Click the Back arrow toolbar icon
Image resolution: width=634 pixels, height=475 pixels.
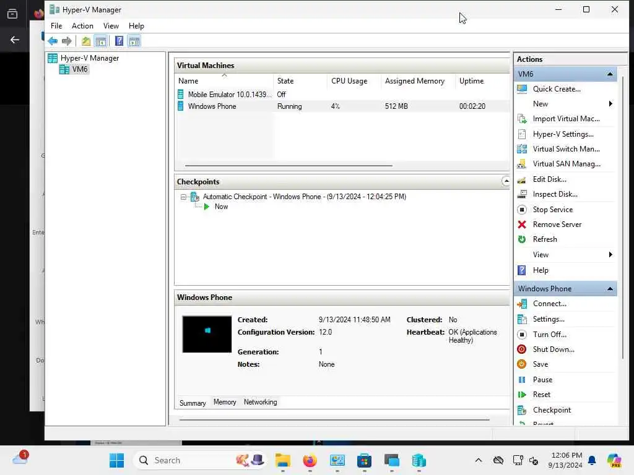[53, 41]
